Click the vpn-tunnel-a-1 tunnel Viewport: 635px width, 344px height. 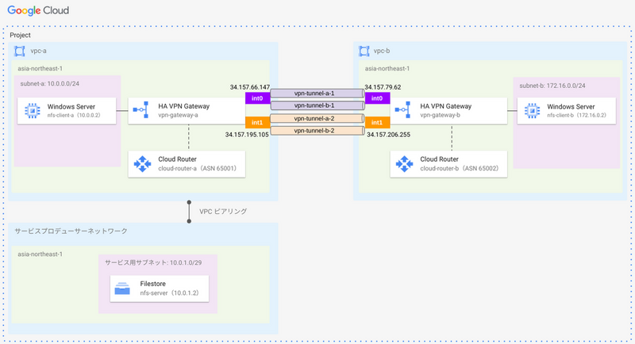317,94
